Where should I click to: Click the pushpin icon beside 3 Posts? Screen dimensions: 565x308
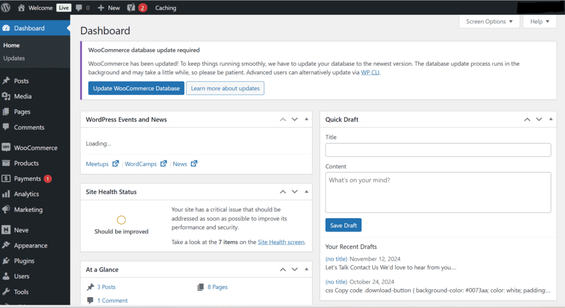[90, 287]
